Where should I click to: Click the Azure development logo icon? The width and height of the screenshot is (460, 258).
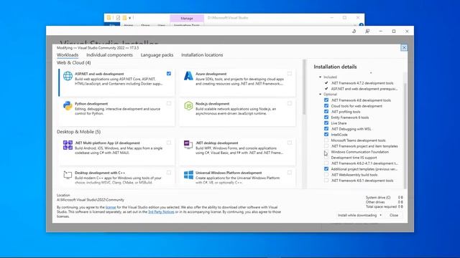coord(188,76)
